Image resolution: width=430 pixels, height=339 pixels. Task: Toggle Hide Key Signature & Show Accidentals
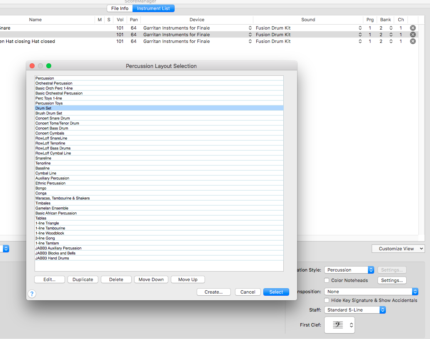(327, 300)
